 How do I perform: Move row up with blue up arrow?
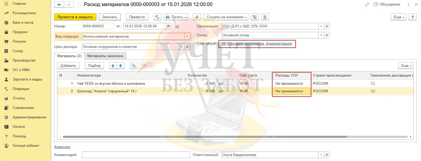click(113, 66)
